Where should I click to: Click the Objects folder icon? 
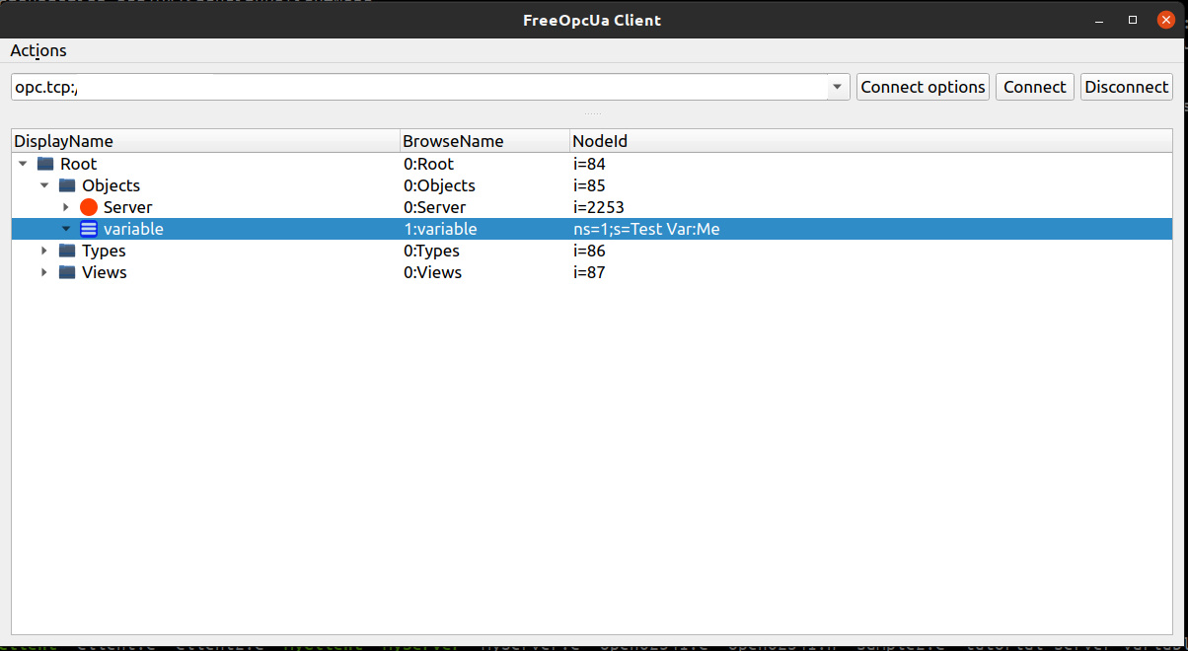67,185
